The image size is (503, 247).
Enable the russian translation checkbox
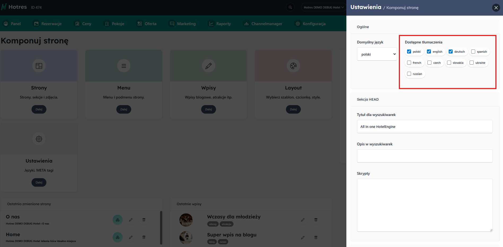(409, 74)
